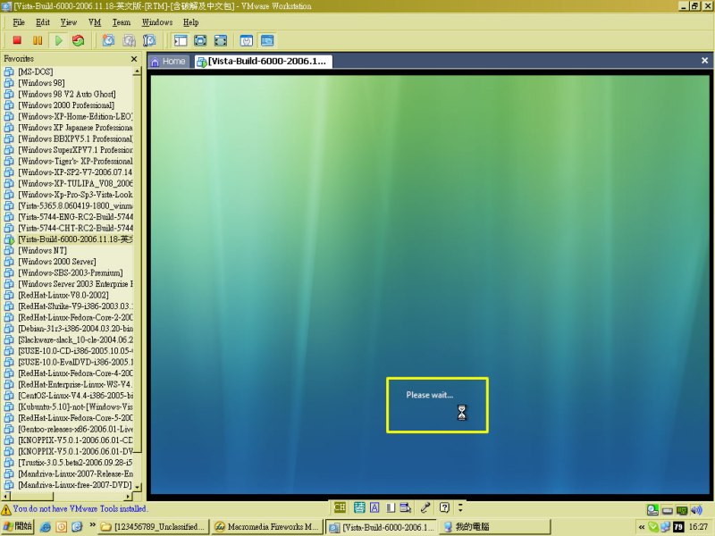Viewport: 715px width, 536px height.
Task: Open the Snapshot Manager wrench icon
Action: [149, 40]
